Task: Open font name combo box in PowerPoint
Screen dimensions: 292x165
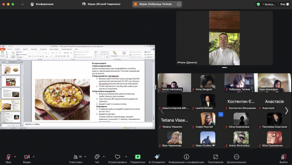Action: 34,53
